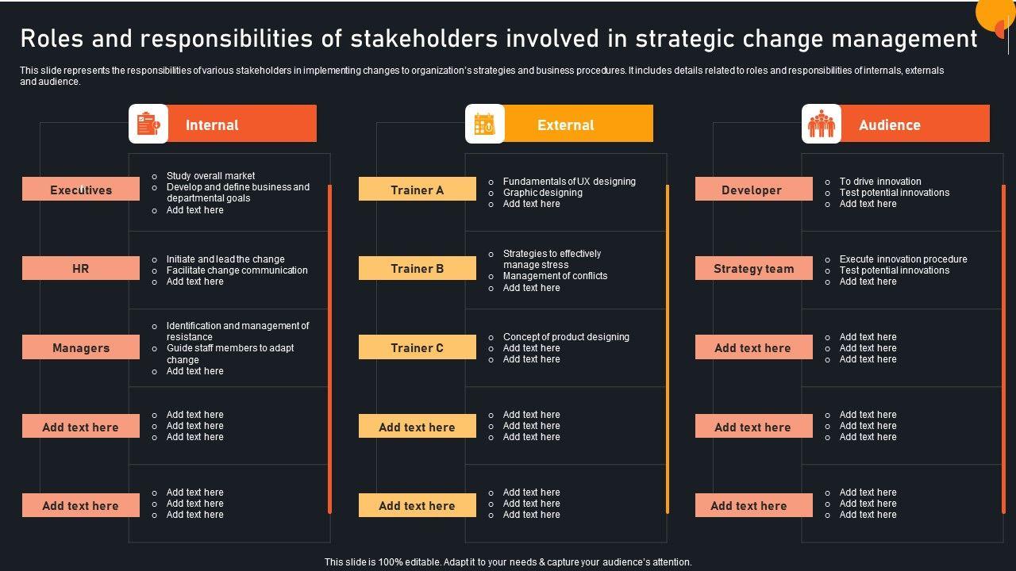The height and width of the screenshot is (571, 1016).
Task: Click the Trainer A label
Action: click(x=417, y=190)
